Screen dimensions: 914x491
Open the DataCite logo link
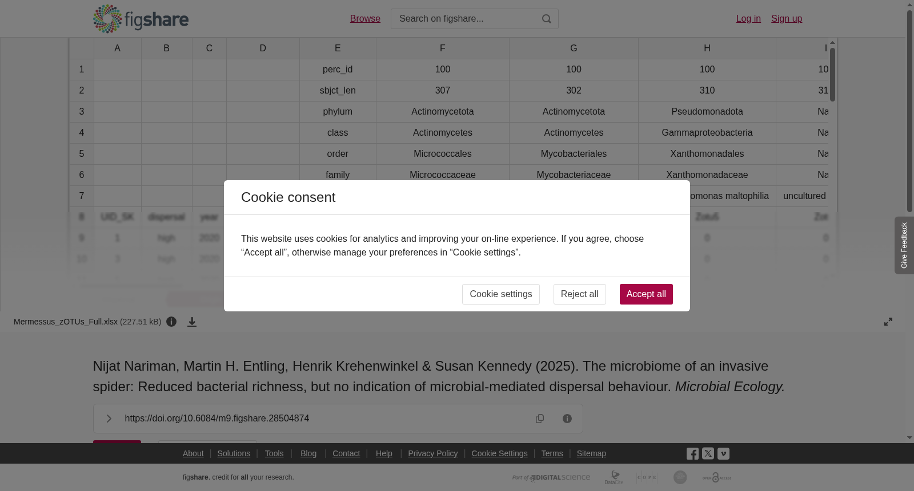(x=614, y=477)
